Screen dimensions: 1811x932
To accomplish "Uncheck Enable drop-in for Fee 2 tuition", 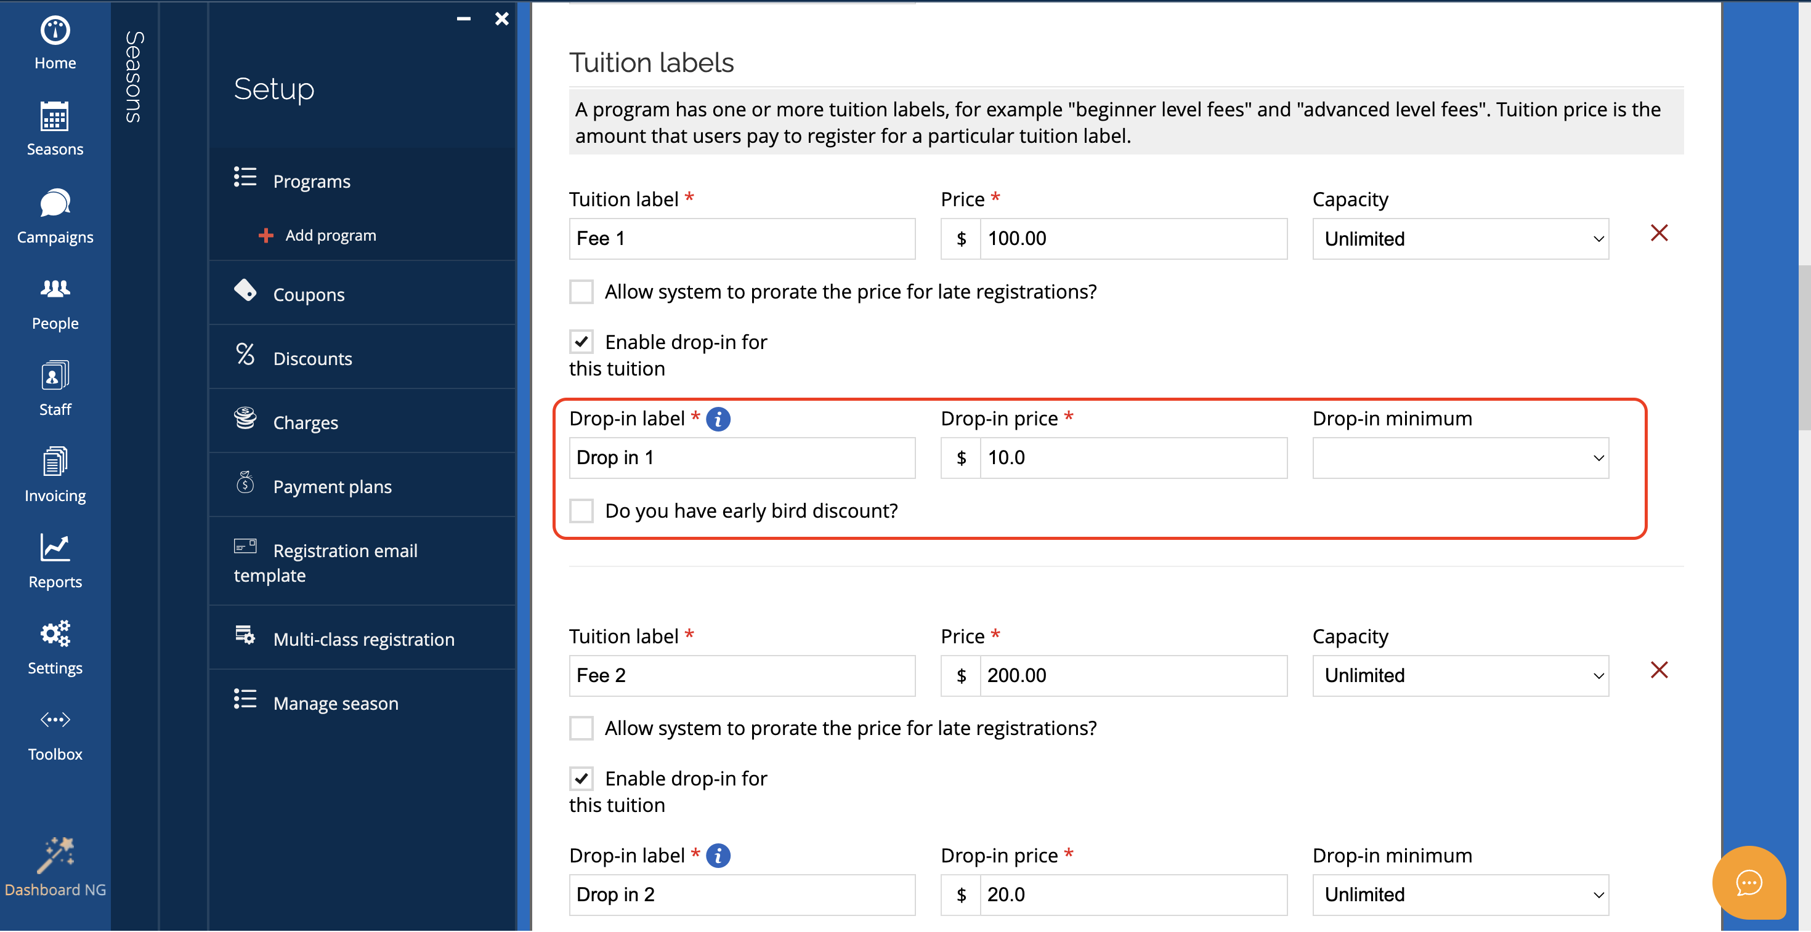I will (581, 778).
